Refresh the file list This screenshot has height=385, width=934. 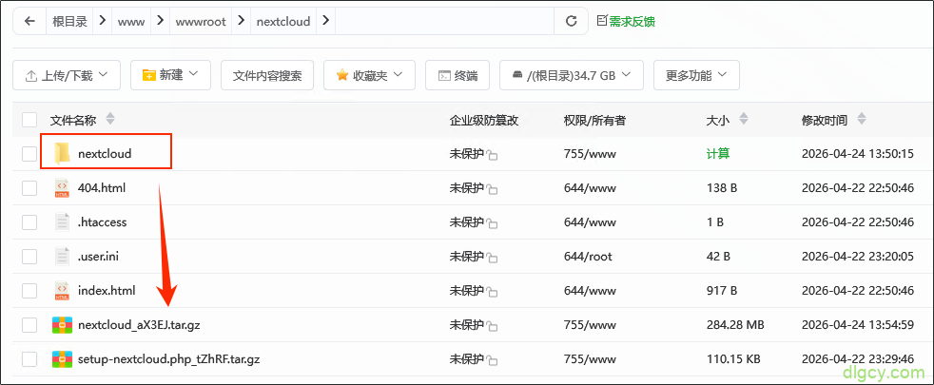coord(572,22)
